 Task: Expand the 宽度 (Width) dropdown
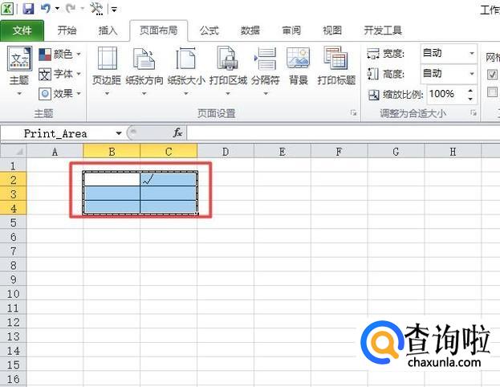[471, 54]
